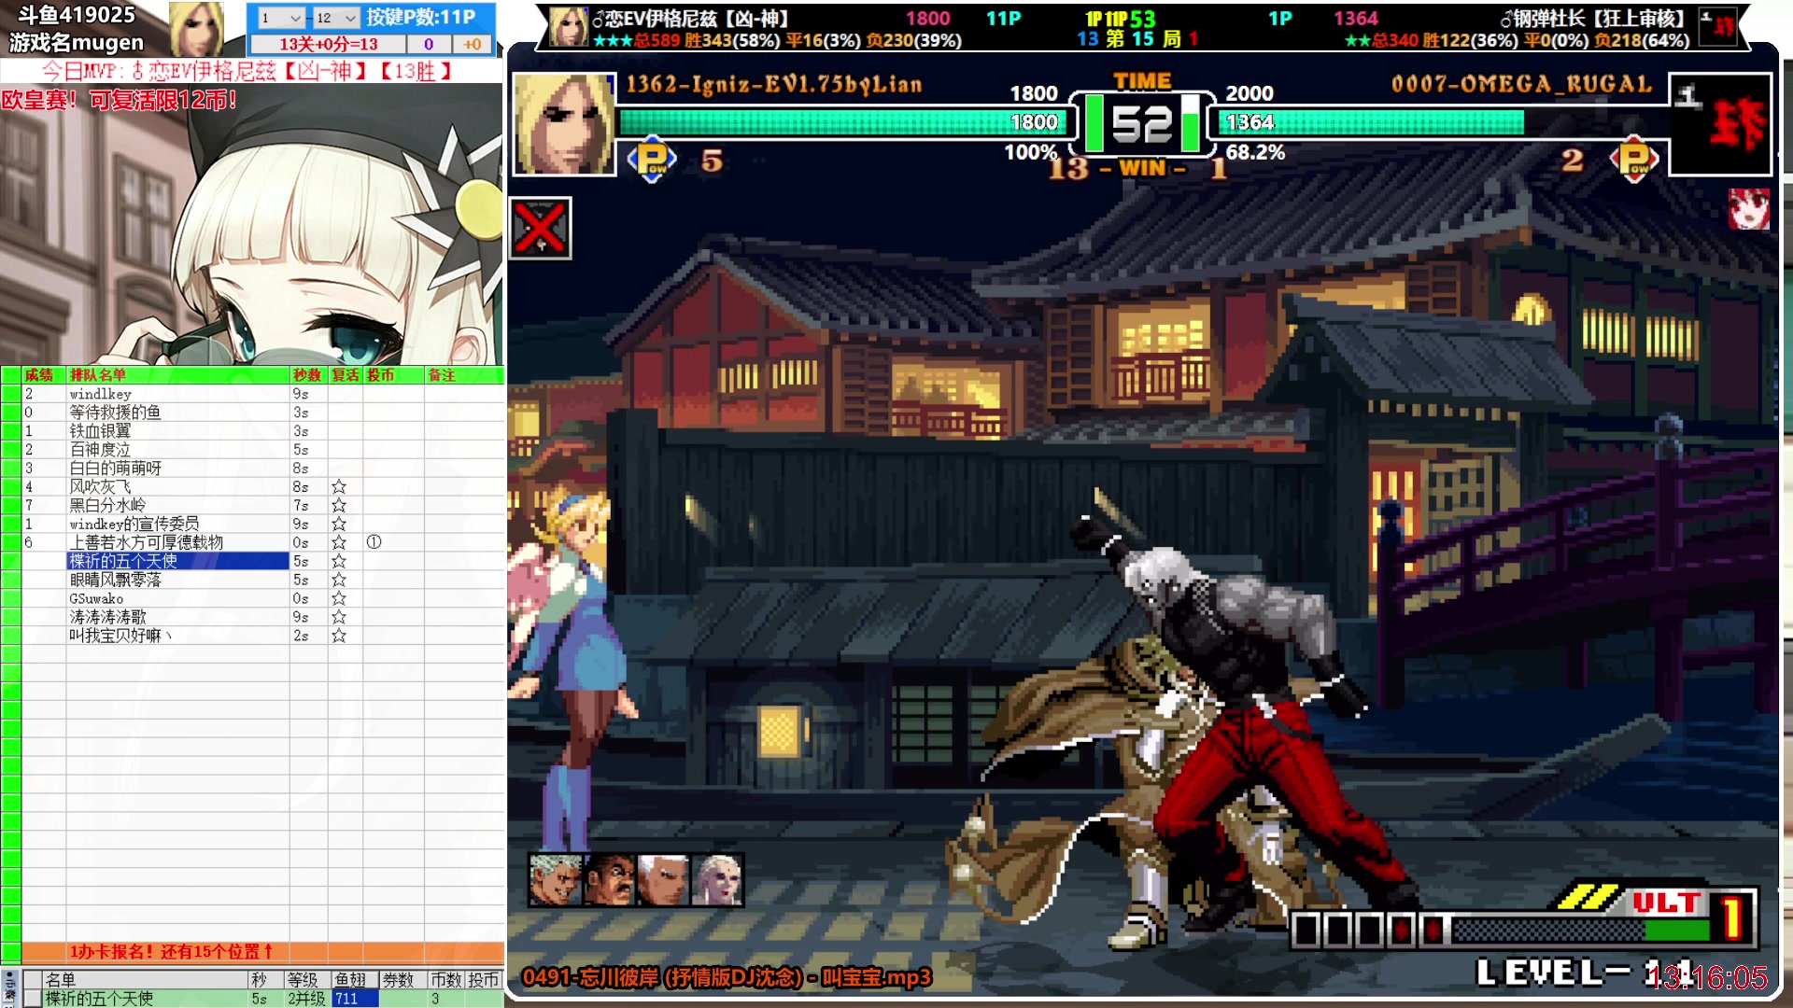Click revive star in 眼睛风飘零落 row

339,580
